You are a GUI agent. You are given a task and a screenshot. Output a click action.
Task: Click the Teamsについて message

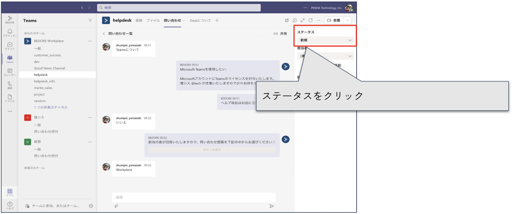[x=134, y=49]
